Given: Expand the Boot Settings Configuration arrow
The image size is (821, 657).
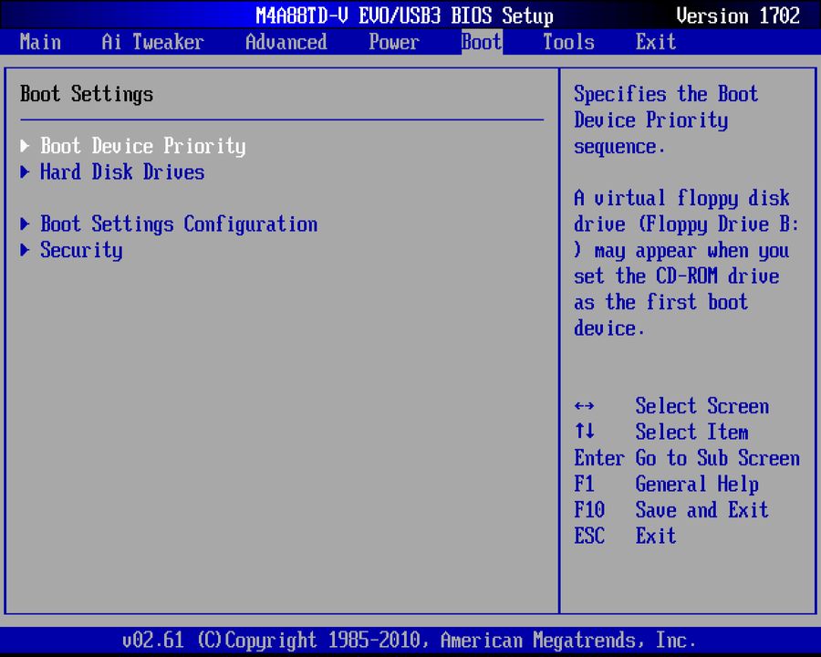Looking at the screenshot, I should [25, 224].
